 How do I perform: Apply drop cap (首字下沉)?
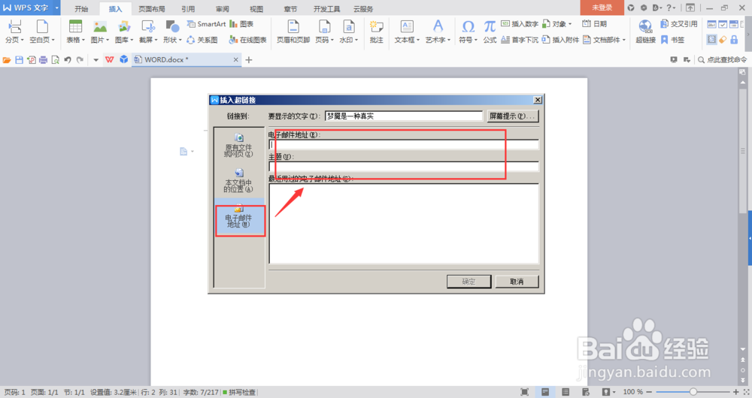click(520, 40)
